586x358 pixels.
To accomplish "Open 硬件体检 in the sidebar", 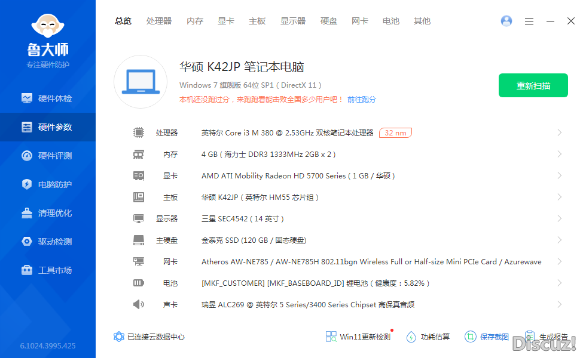I will (48, 98).
